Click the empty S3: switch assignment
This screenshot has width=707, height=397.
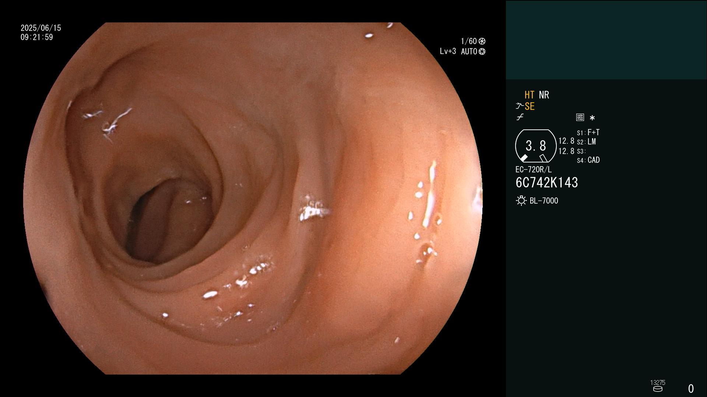[x=581, y=151]
